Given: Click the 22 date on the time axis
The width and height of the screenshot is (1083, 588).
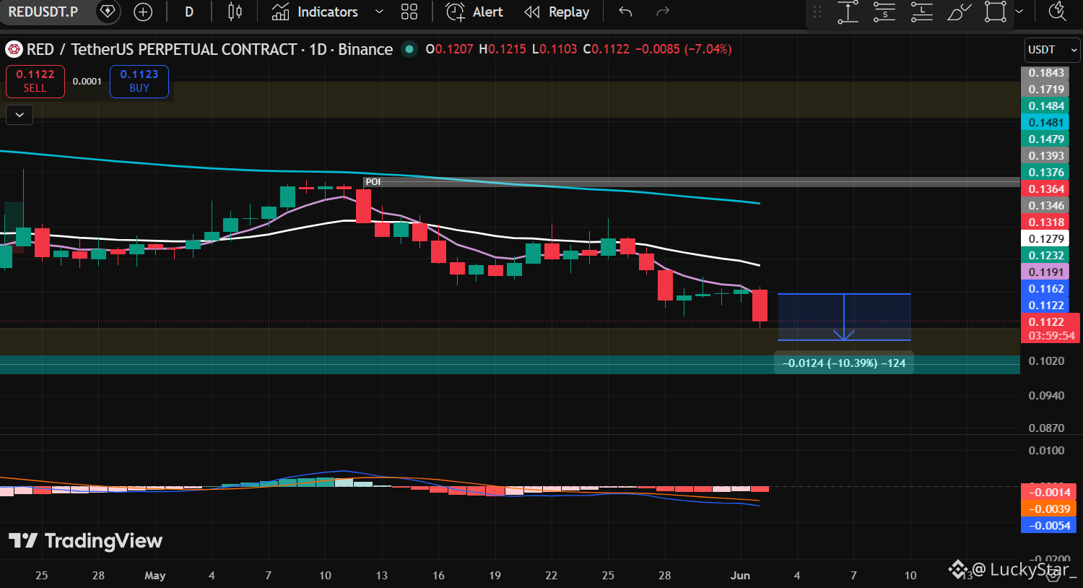Looking at the screenshot, I should (552, 576).
